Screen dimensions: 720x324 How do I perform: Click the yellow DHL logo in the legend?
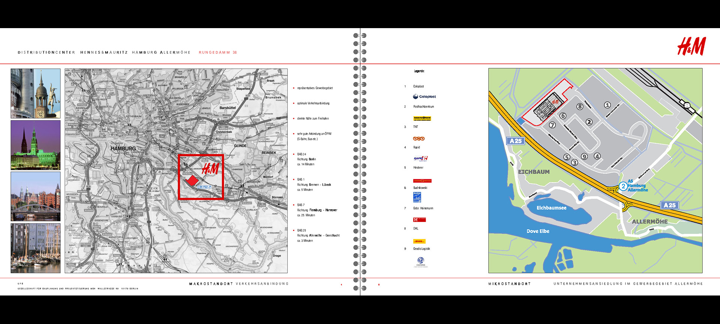pos(419,241)
